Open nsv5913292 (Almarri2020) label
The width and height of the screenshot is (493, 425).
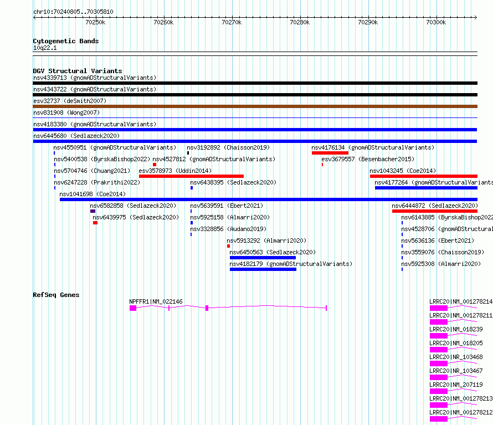tap(266, 240)
